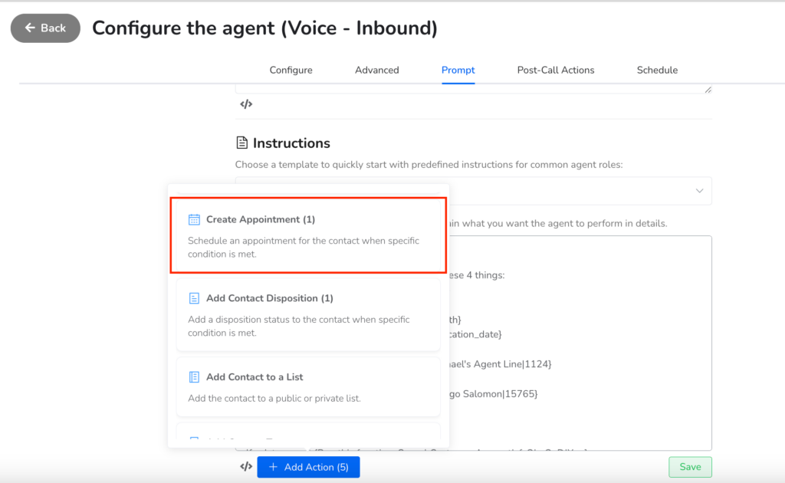The width and height of the screenshot is (785, 483).
Task: Expand the instructions template dropdown
Action: tap(699, 191)
